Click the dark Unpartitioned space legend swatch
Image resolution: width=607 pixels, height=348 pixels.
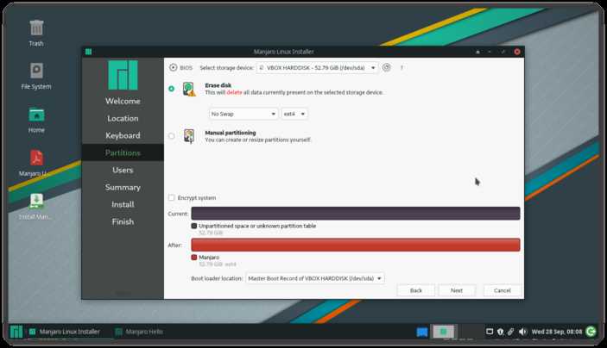tap(194, 226)
